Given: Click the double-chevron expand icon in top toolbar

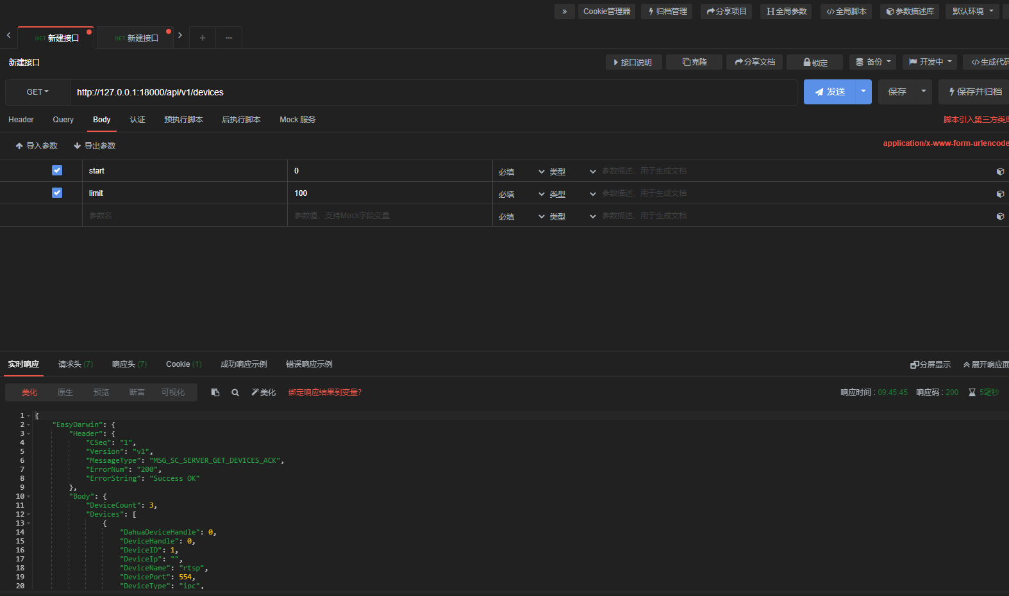Looking at the screenshot, I should coord(565,12).
